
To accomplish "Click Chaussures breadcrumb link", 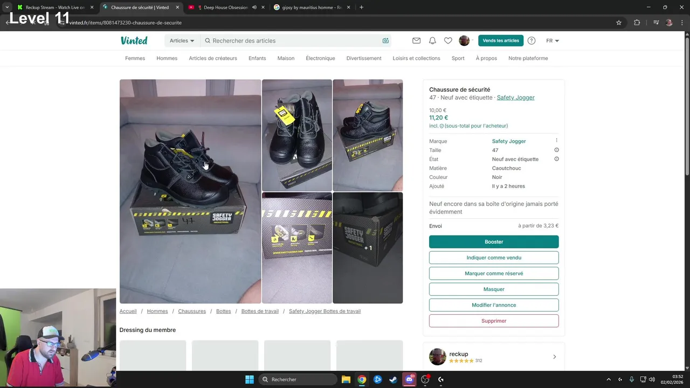I will click(192, 311).
